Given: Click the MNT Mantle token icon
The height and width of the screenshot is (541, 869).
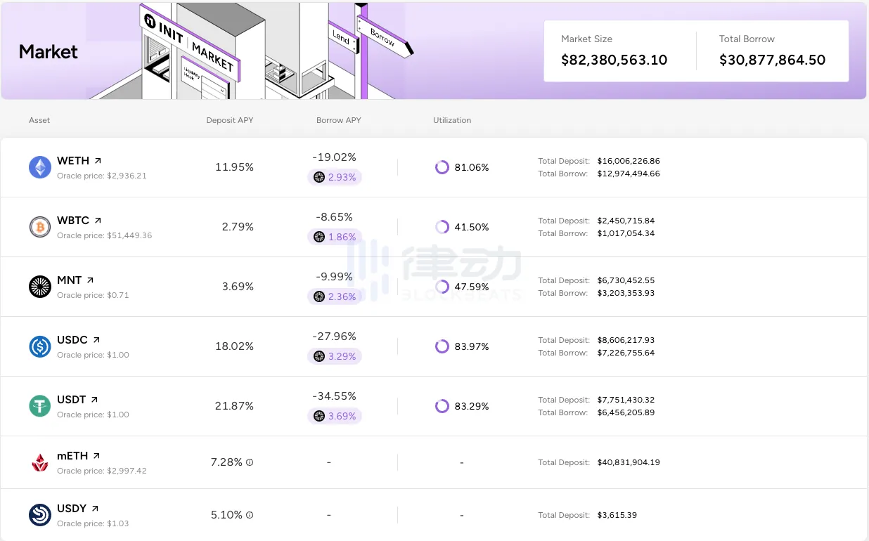Looking at the screenshot, I should coord(40,287).
